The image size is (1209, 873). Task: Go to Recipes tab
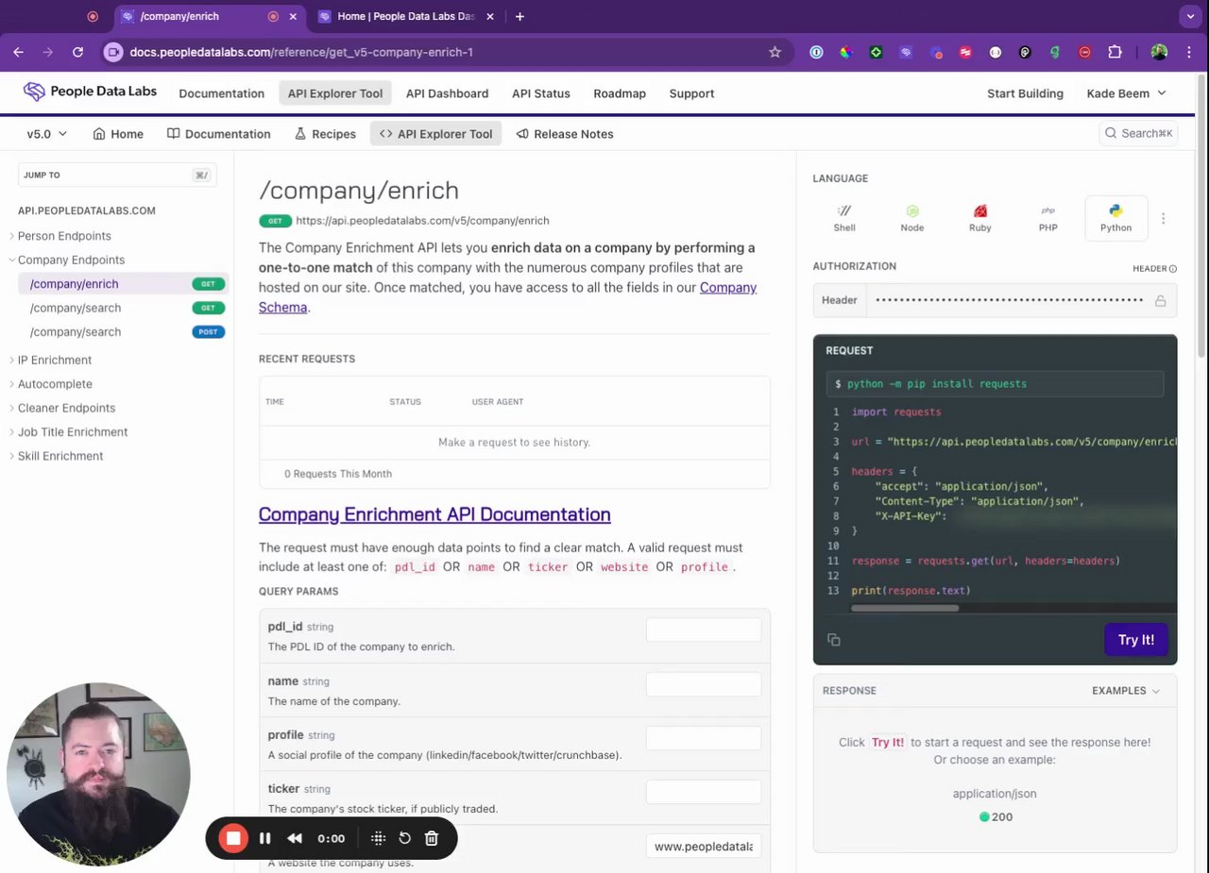[325, 134]
